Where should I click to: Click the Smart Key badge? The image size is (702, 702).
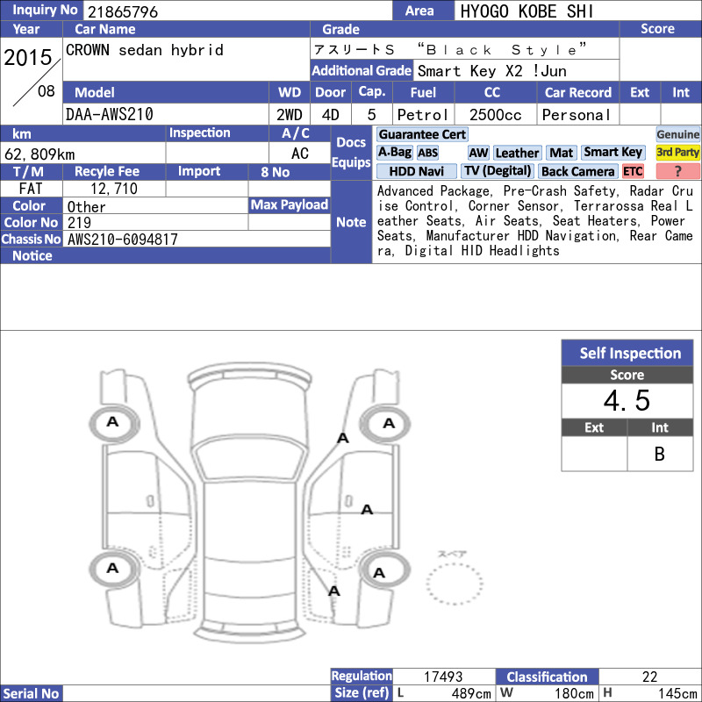click(612, 153)
